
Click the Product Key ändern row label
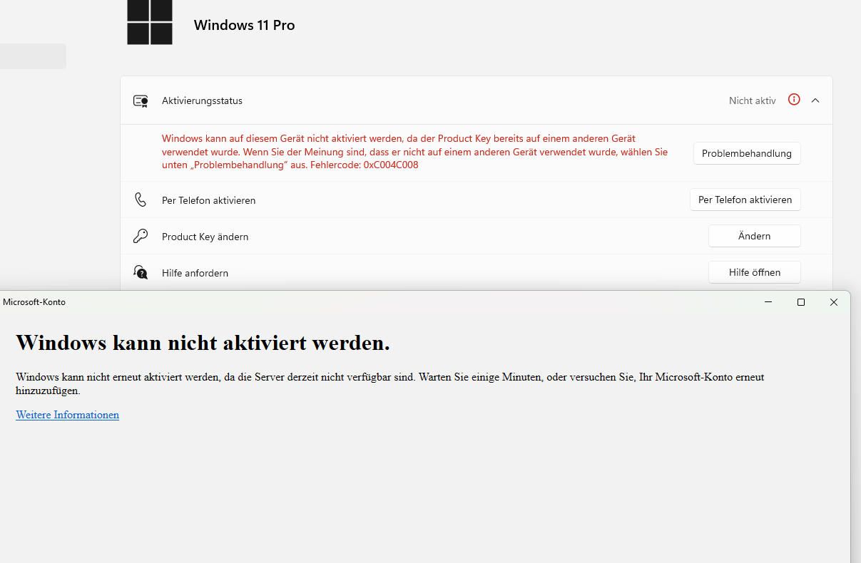click(x=205, y=237)
